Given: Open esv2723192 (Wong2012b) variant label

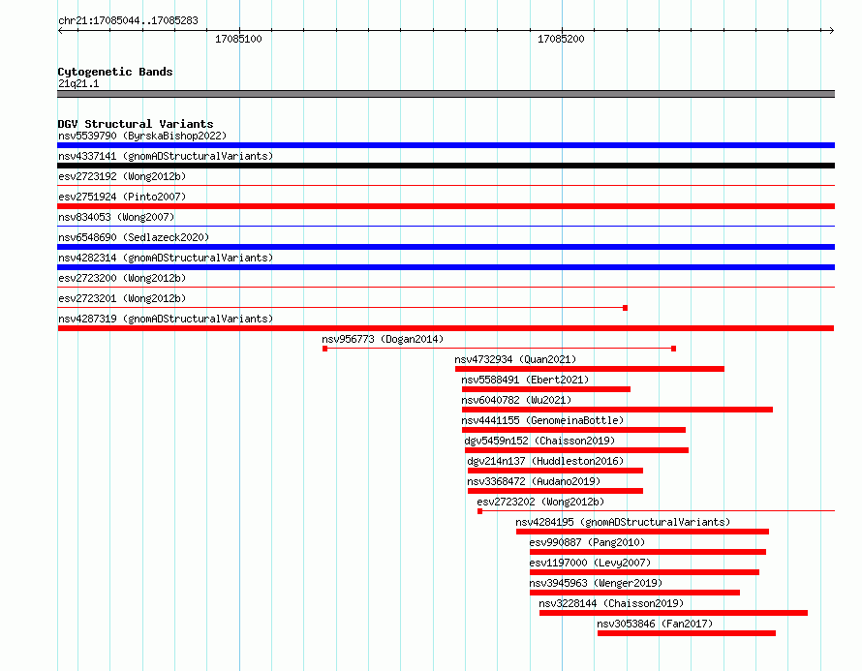Looking at the screenshot, I should click(x=122, y=176).
